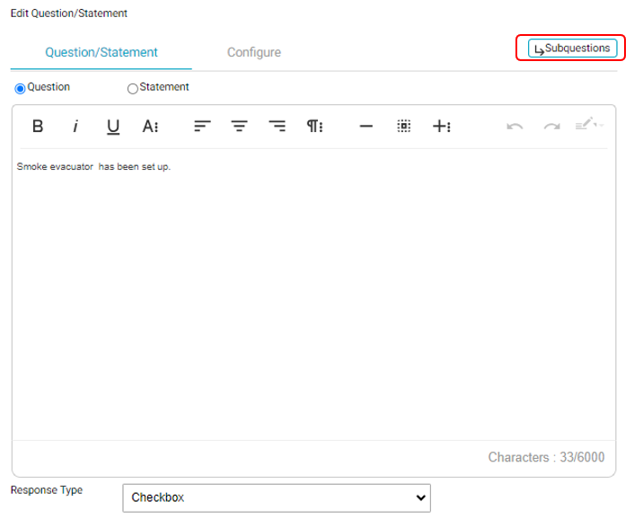Center align the text

point(240,127)
